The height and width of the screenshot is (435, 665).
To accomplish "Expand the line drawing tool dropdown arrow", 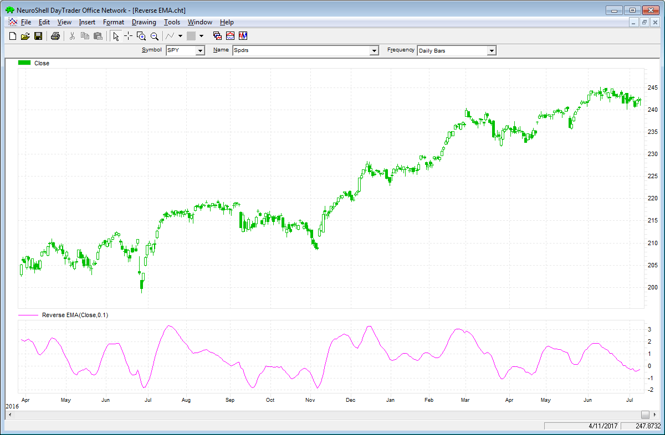I will pos(181,36).
